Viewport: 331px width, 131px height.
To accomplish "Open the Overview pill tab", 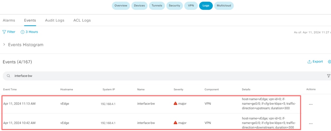I will tap(121, 6).
